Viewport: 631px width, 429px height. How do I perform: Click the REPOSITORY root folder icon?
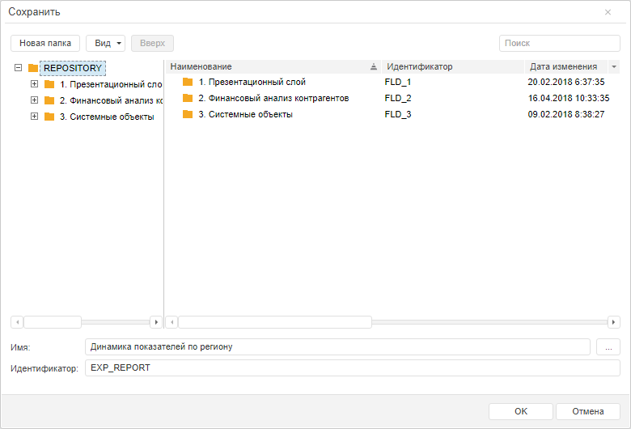pyautogui.click(x=33, y=68)
